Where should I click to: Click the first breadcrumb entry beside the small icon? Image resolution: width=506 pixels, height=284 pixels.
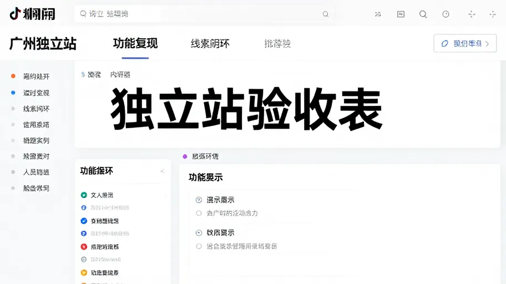click(94, 74)
